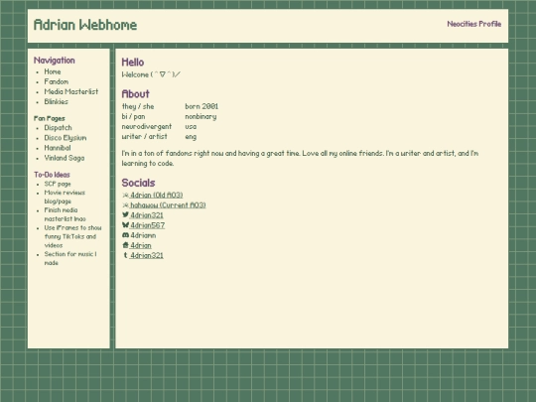
Task: Click the Welcome kaomoji line
Action: (x=151, y=74)
